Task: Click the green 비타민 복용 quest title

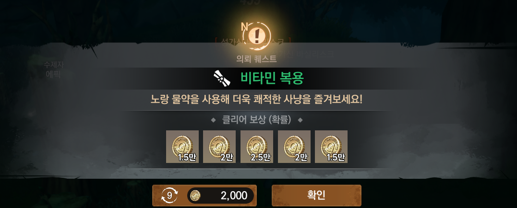Action: pyautogui.click(x=272, y=78)
